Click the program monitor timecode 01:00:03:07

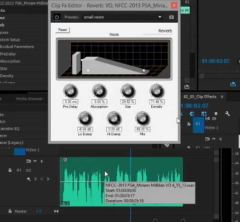click(215, 61)
